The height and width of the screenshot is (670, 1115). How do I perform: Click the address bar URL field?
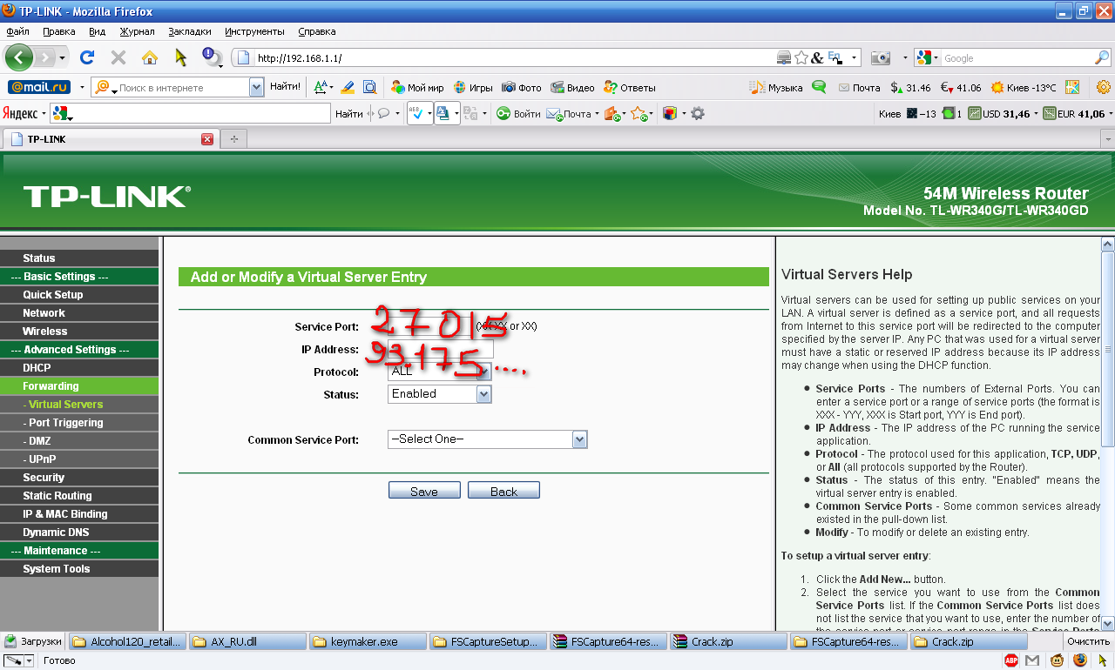[x=514, y=58]
